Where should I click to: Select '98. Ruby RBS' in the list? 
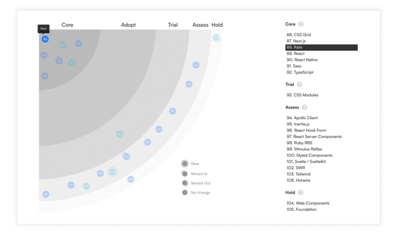coord(300,143)
